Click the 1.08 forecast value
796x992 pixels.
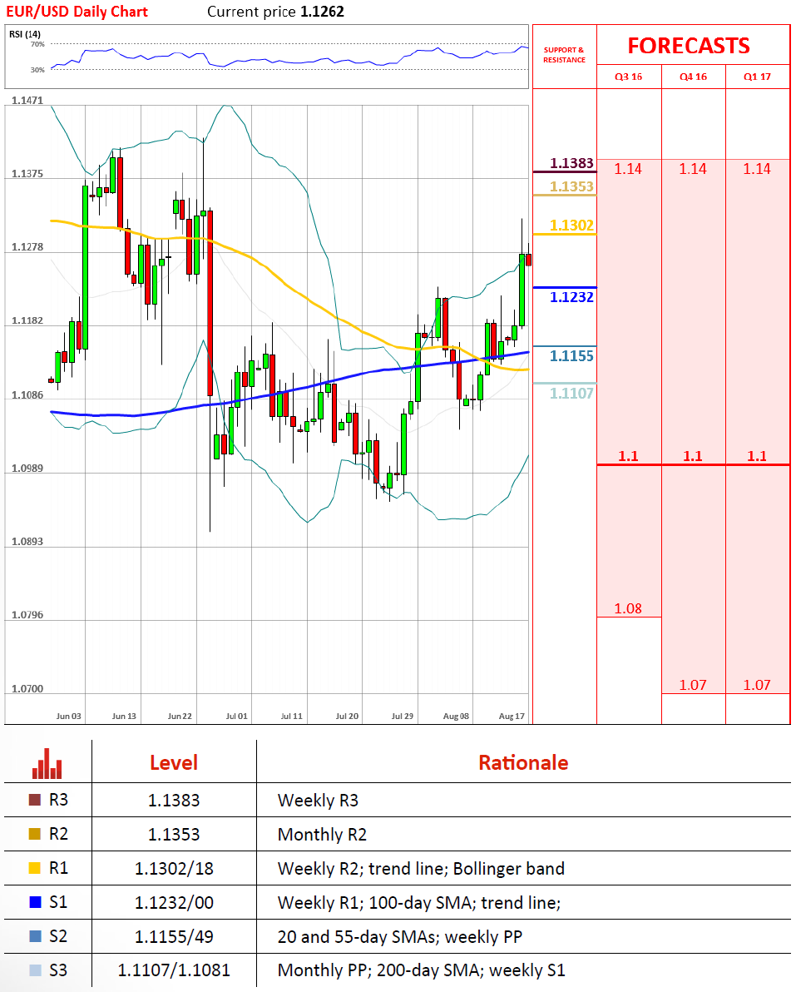click(x=628, y=608)
